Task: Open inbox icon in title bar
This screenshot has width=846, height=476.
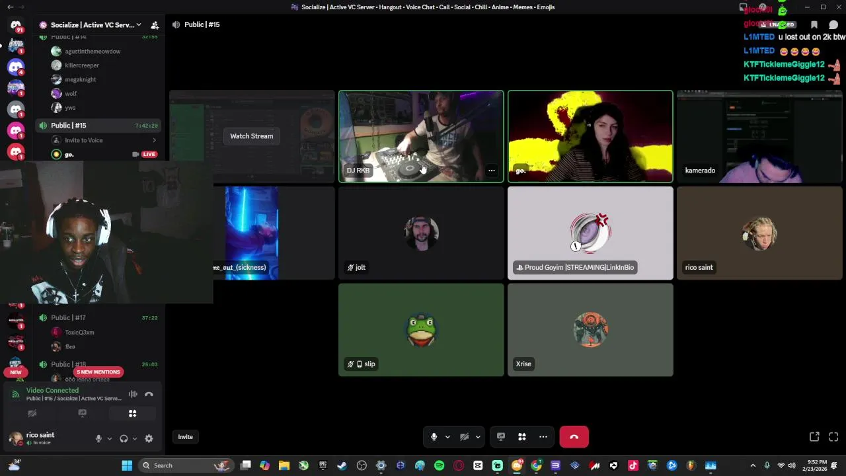Action: pyautogui.click(x=743, y=7)
